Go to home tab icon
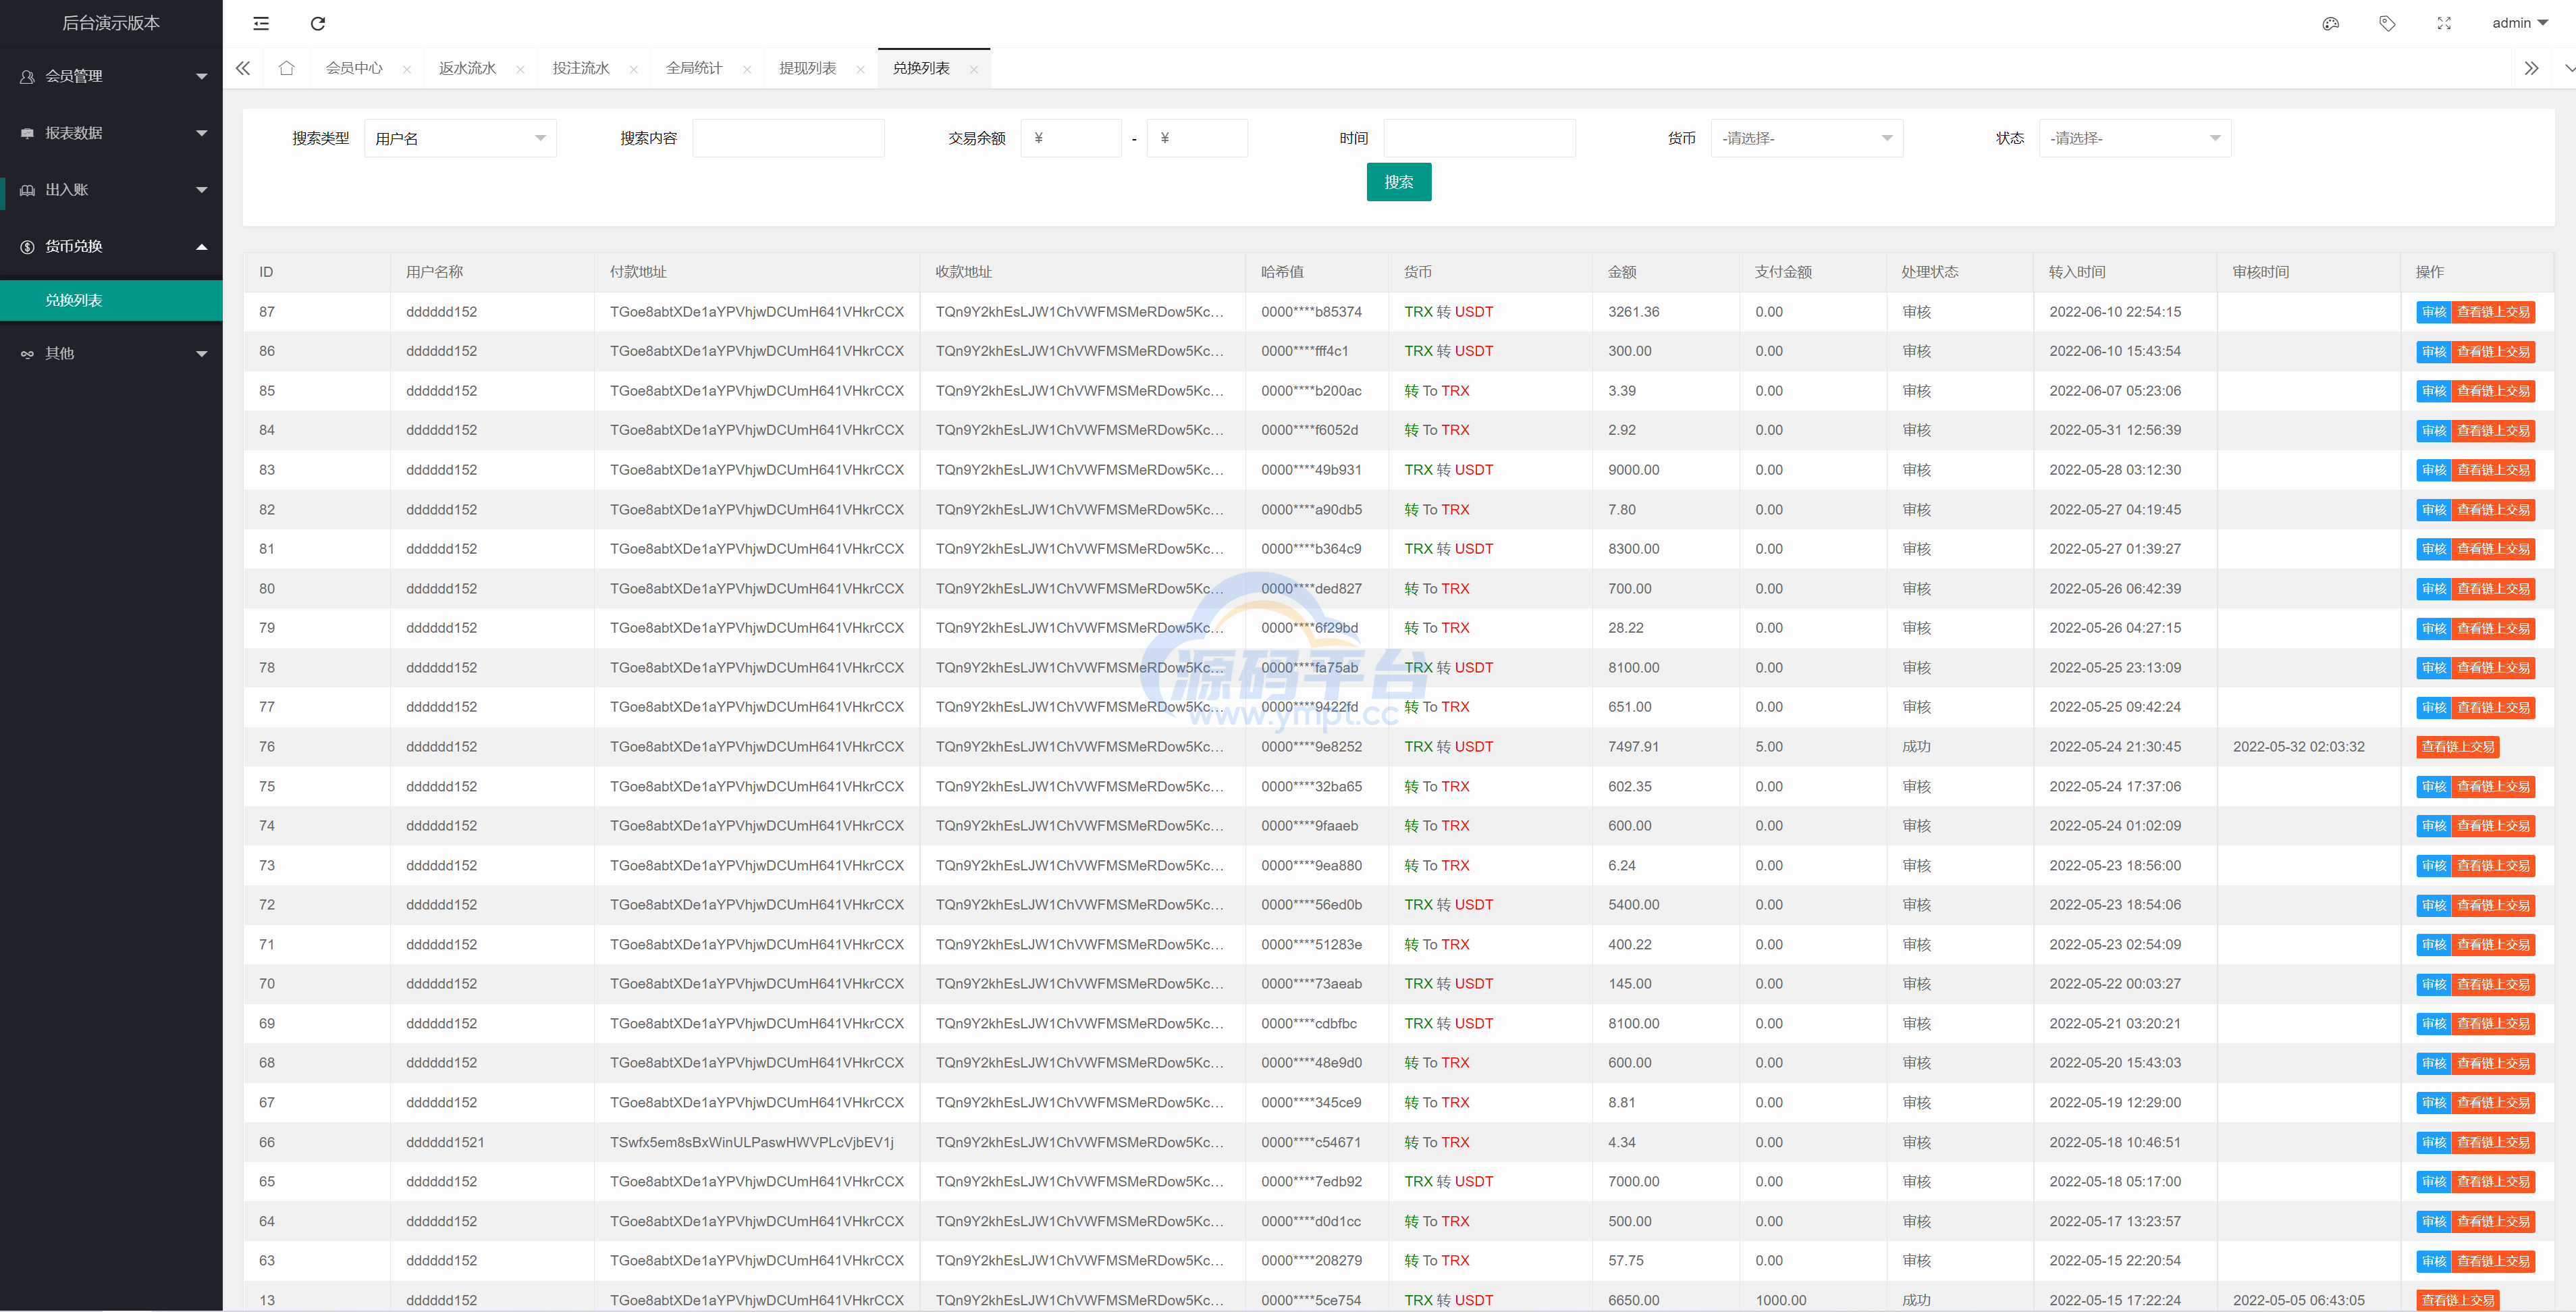 tap(286, 68)
